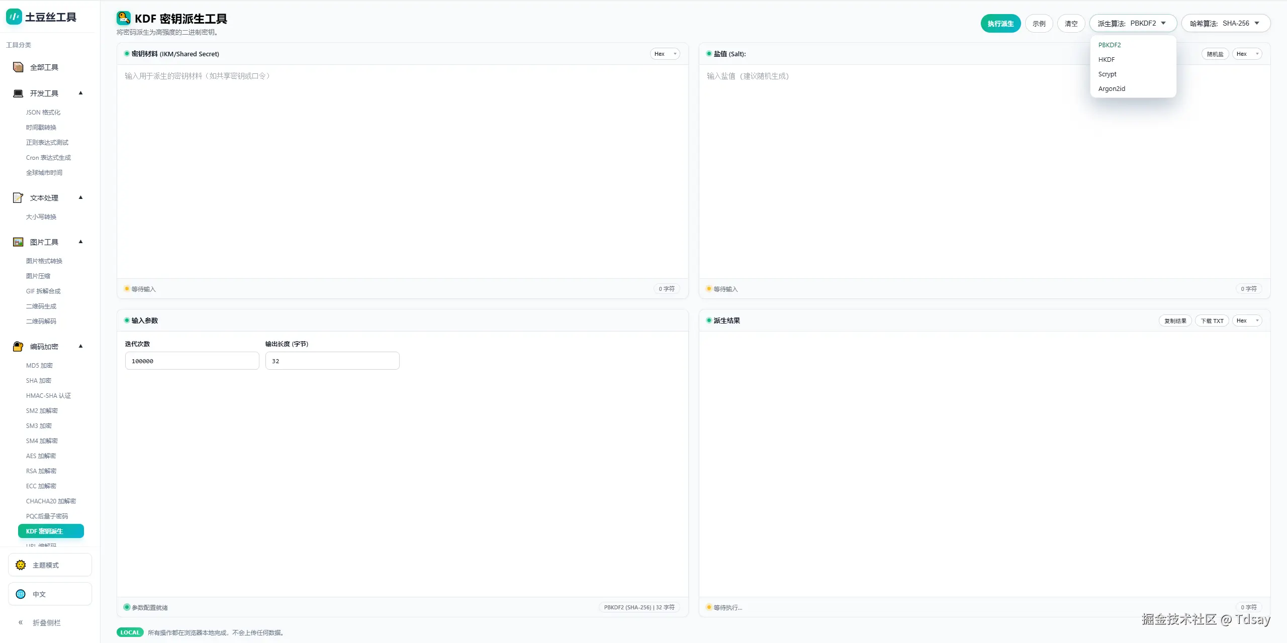Click the 开发工具 laptop icon

(18, 93)
